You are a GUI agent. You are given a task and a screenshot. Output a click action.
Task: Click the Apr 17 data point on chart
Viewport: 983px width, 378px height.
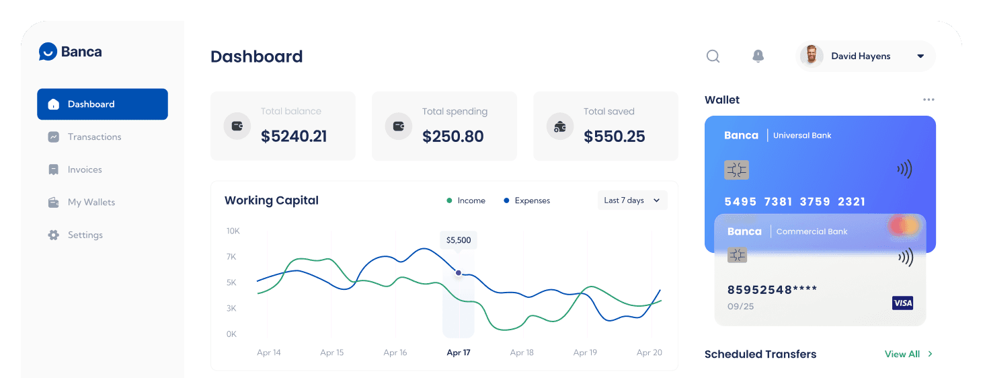pos(459,273)
